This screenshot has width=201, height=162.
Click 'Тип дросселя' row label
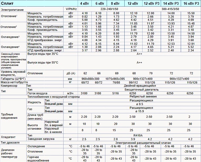click(x=10, y=143)
